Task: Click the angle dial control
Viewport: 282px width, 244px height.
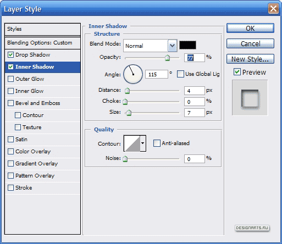Action: (133, 74)
